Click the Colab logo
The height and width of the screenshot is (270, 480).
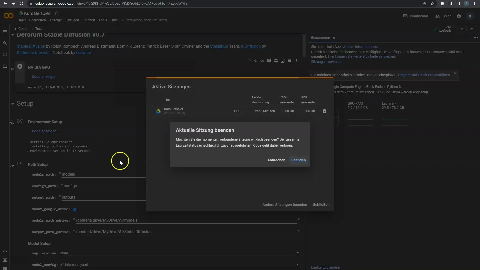pos(9,16)
